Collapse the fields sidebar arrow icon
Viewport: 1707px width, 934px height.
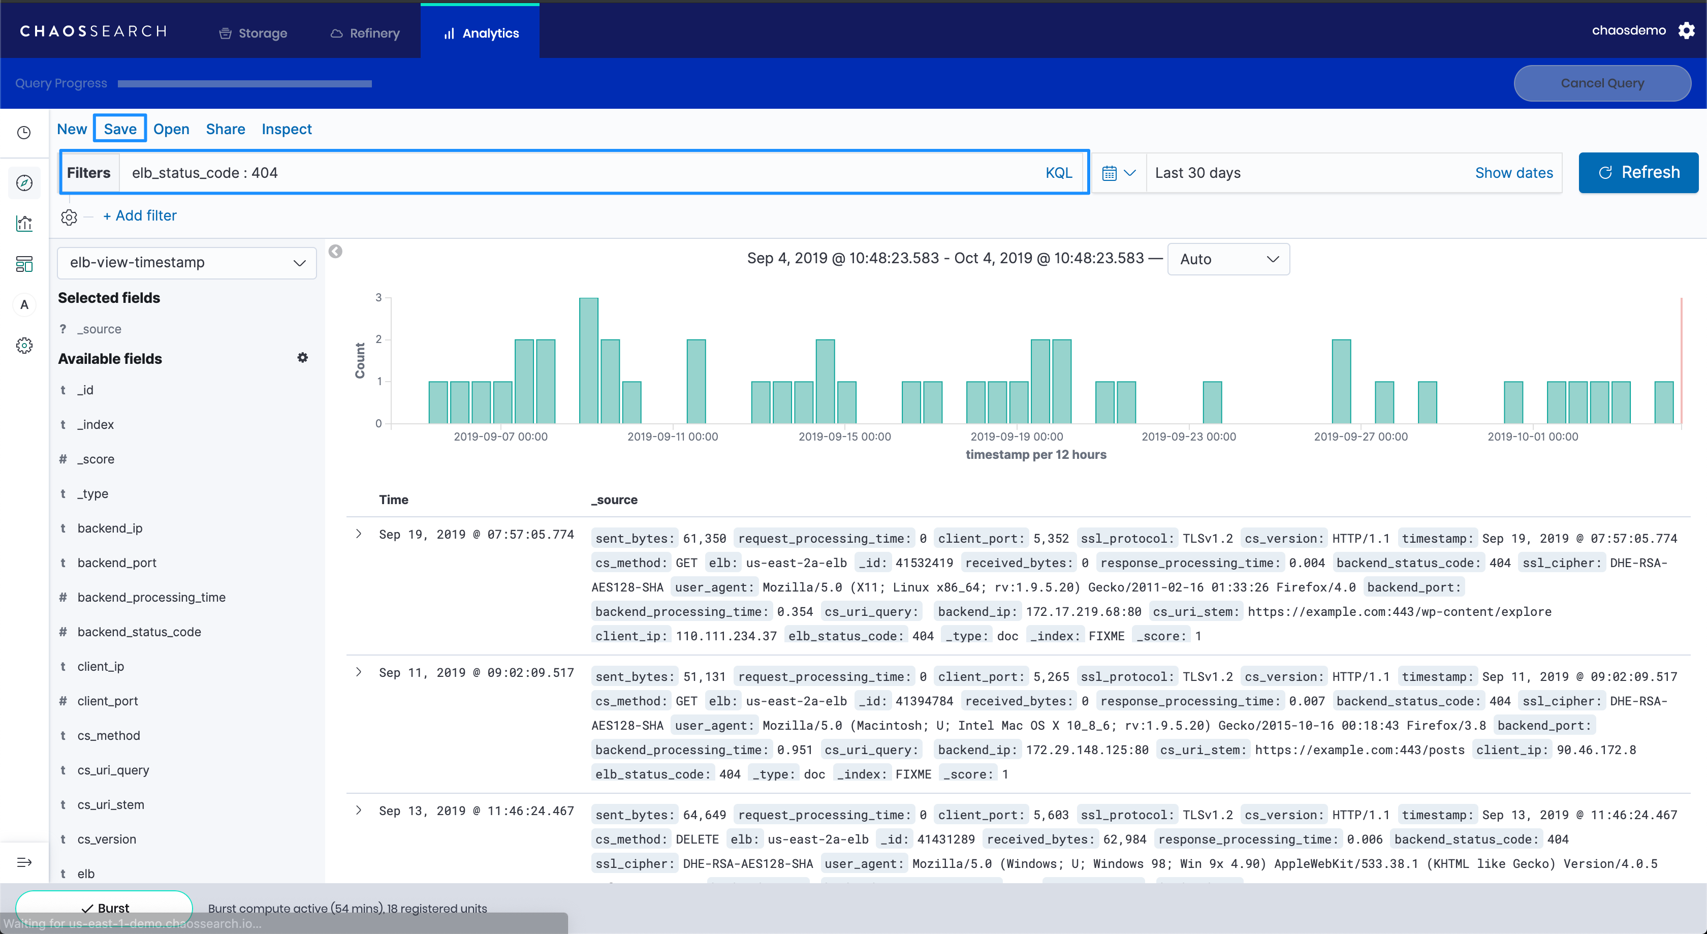tap(335, 251)
